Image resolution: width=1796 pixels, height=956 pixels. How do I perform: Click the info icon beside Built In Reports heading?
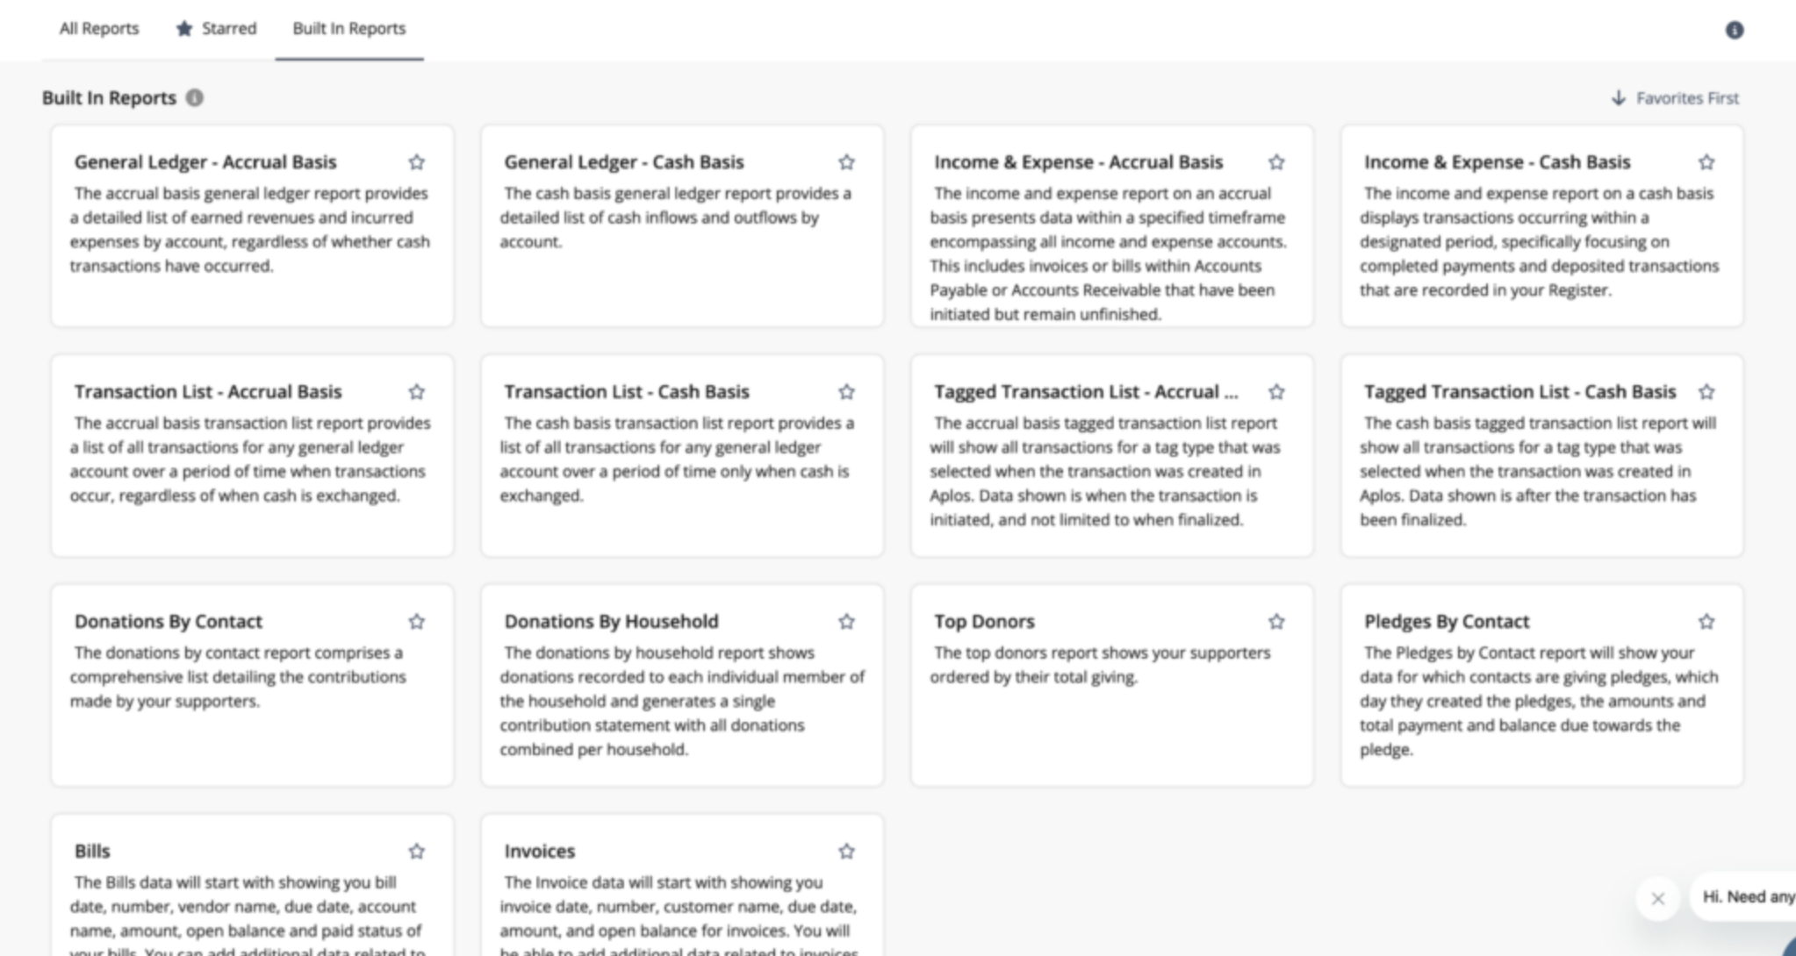click(195, 98)
